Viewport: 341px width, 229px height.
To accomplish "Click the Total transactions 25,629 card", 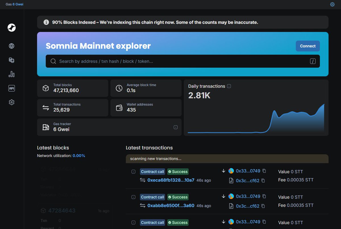I will [x=72, y=108].
